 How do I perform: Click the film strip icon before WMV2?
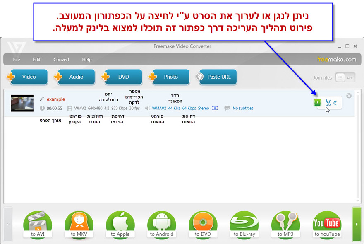pos(69,108)
